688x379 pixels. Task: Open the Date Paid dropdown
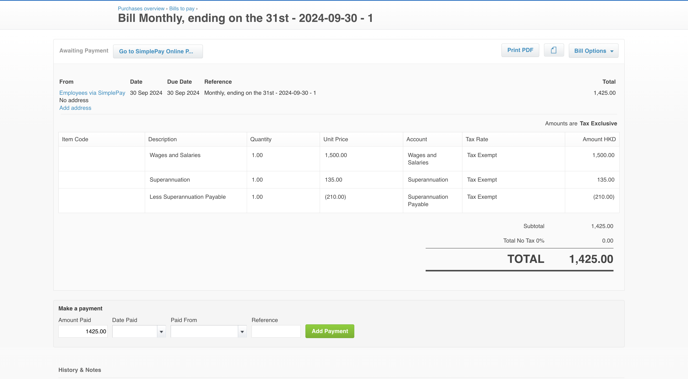[161, 331]
